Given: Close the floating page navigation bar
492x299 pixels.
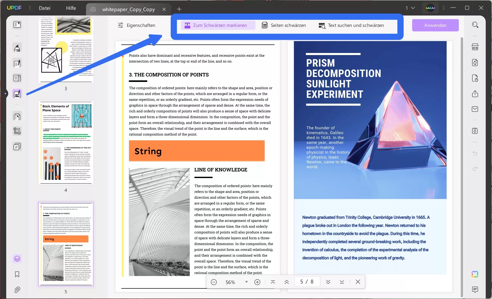Looking at the screenshot, I should (x=358, y=282).
